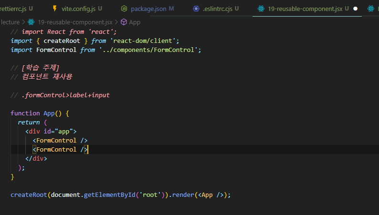Click the <App /> element in render
The image size is (379, 215).
pos(211,195)
